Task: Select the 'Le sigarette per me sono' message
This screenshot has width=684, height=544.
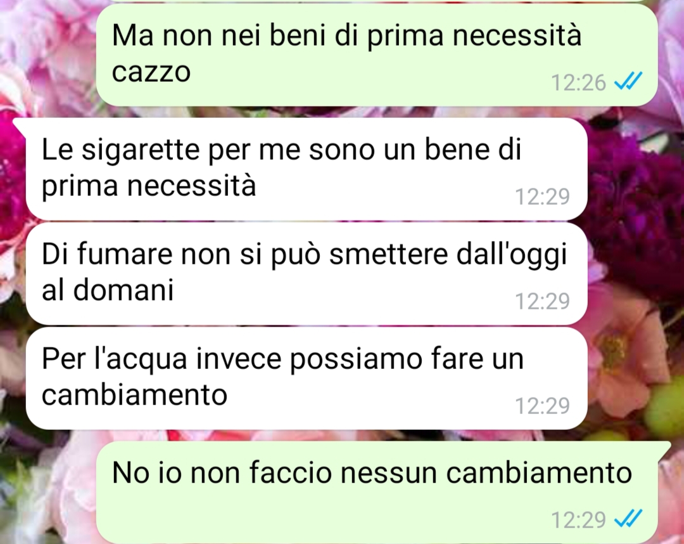Action: click(307, 169)
